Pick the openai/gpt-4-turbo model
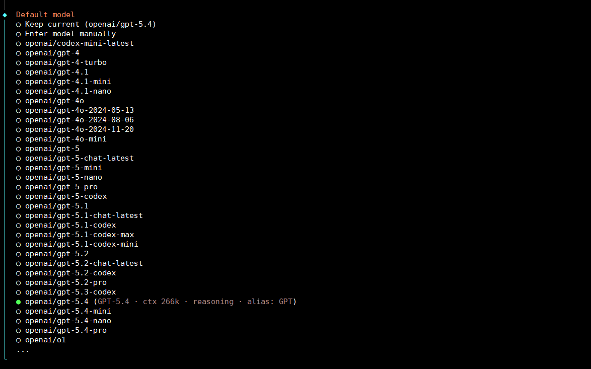Screen dimensions: 591x369 pos(66,62)
